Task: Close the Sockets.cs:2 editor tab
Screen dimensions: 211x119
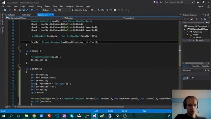Action: click(x=53, y=15)
